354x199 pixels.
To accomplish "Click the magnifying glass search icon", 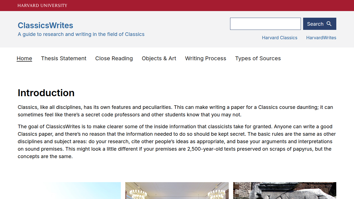I will point(329,24).
